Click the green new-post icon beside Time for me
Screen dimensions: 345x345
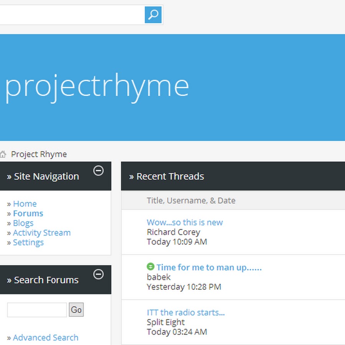[x=151, y=266]
